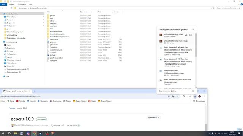This screenshot has width=243, height=136.
Task: Expand the Compare dropdown on release page
Action: pyautogui.click(x=153, y=117)
